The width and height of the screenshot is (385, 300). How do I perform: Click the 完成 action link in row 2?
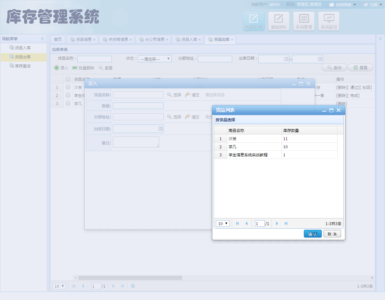point(354,95)
